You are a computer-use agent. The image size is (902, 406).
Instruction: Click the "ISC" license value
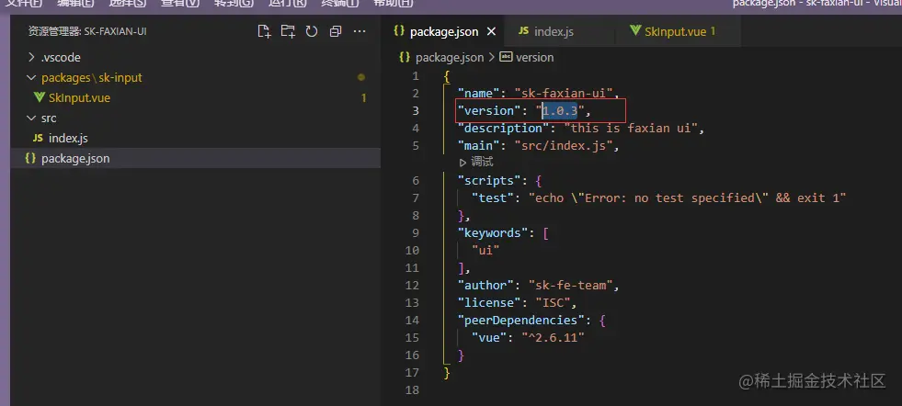click(553, 302)
